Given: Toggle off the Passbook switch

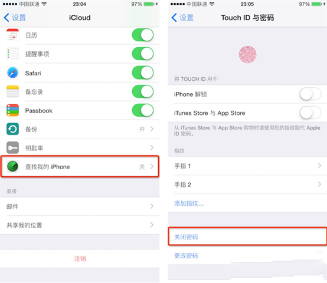Looking at the screenshot, I should (143, 110).
